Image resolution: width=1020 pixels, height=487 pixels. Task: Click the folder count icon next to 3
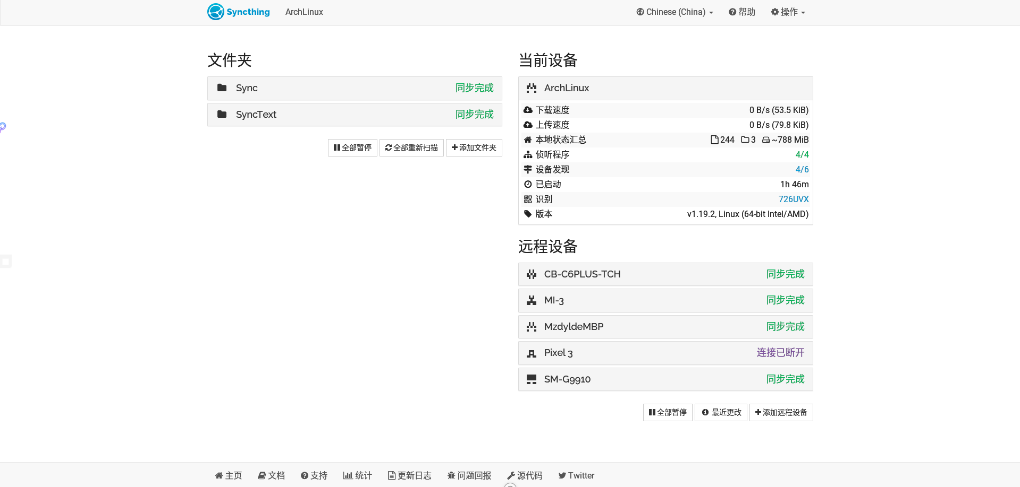(745, 140)
